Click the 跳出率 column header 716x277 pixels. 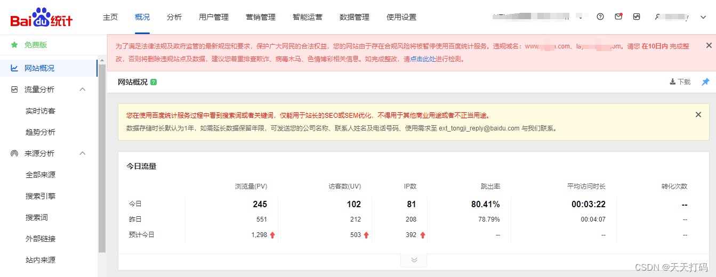pos(490,186)
